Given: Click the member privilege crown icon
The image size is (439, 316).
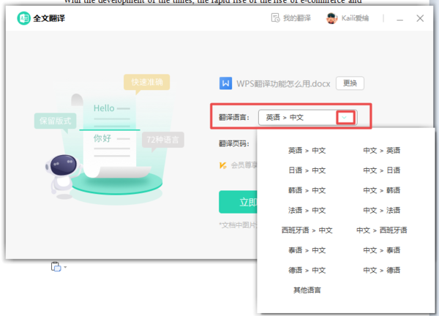Looking at the screenshot, I should pos(222,165).
